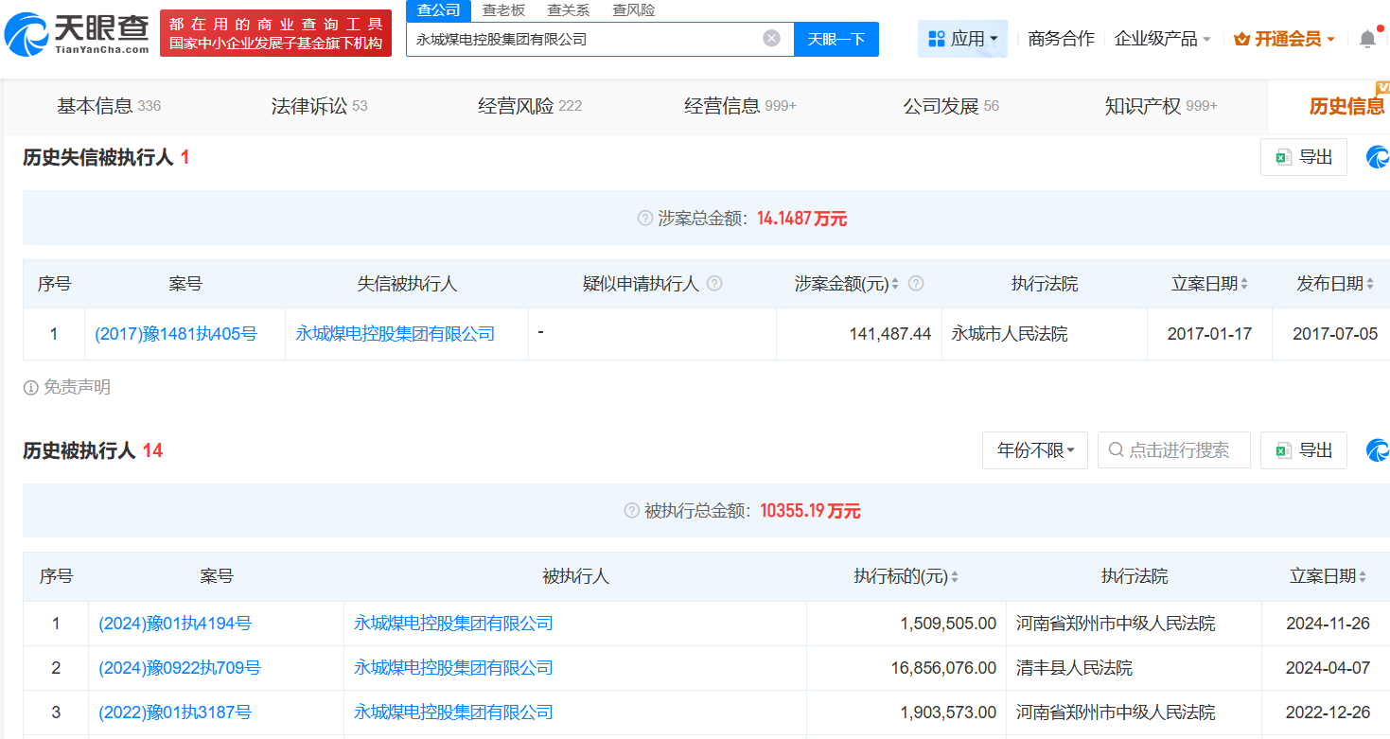Open the notification bell
Screen dimensions: 1390x739
point(1367,39)
